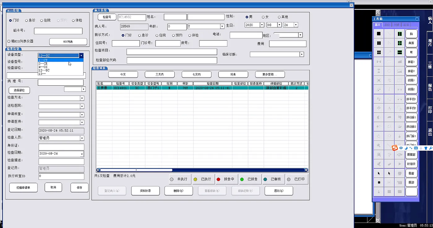
Task: Select the rectangle ROI tool in the toolbox
Action: (x=389, y=62)
